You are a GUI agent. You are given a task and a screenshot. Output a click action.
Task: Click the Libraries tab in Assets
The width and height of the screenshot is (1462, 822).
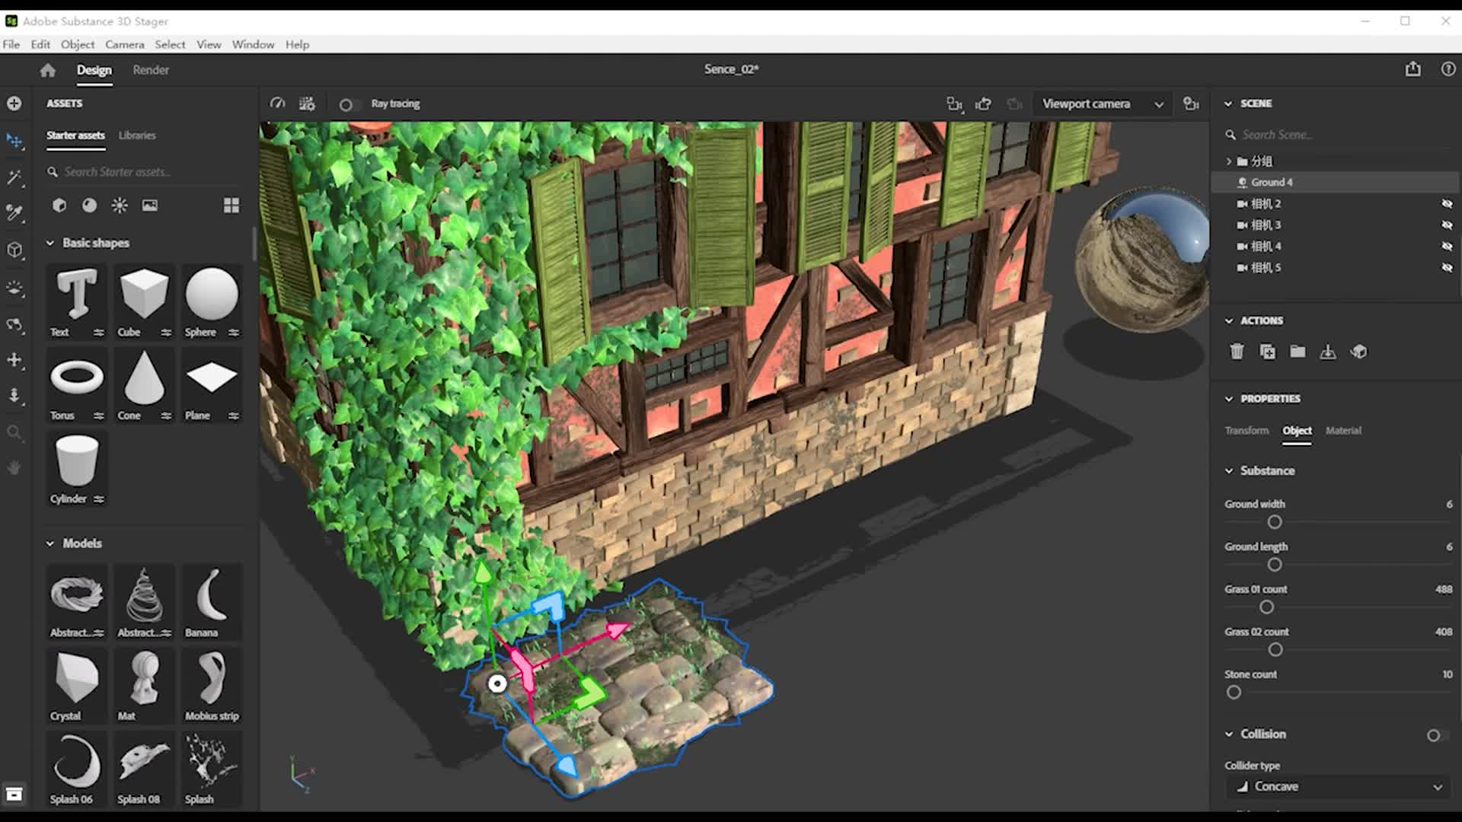[x=136, y=135]
